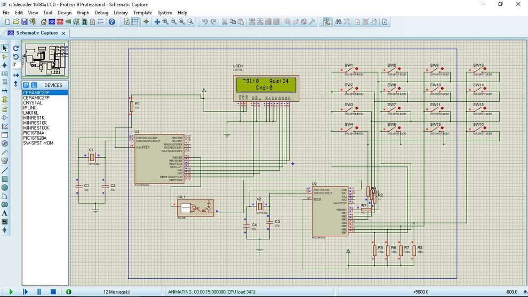Open a project with the folder icon

click(x=16, y=22)
